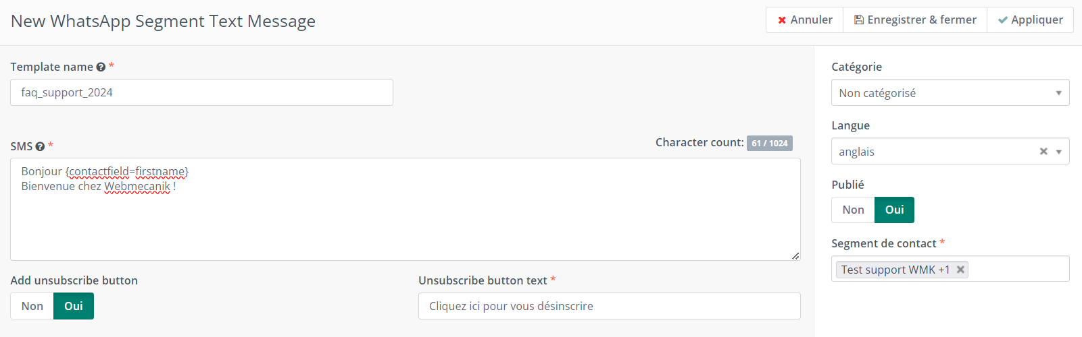Disable unsubscribe button with Non

click(x=32, y=306)
